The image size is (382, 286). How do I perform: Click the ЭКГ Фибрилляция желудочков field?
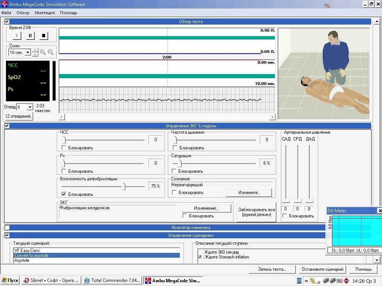point(118,212)
